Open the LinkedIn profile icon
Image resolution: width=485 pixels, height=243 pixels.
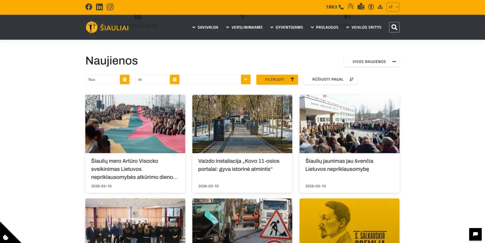99,7
